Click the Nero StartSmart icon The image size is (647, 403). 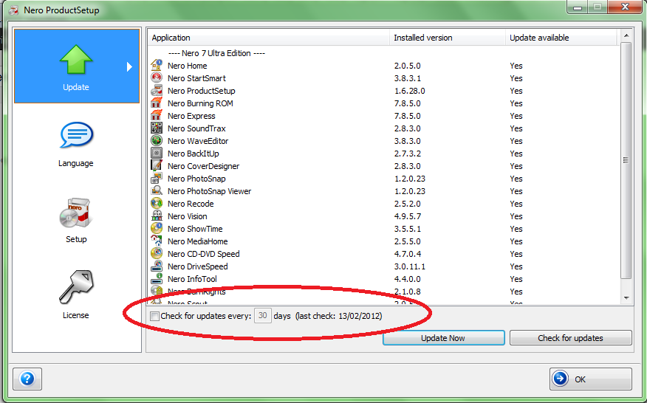pos(157,78)
